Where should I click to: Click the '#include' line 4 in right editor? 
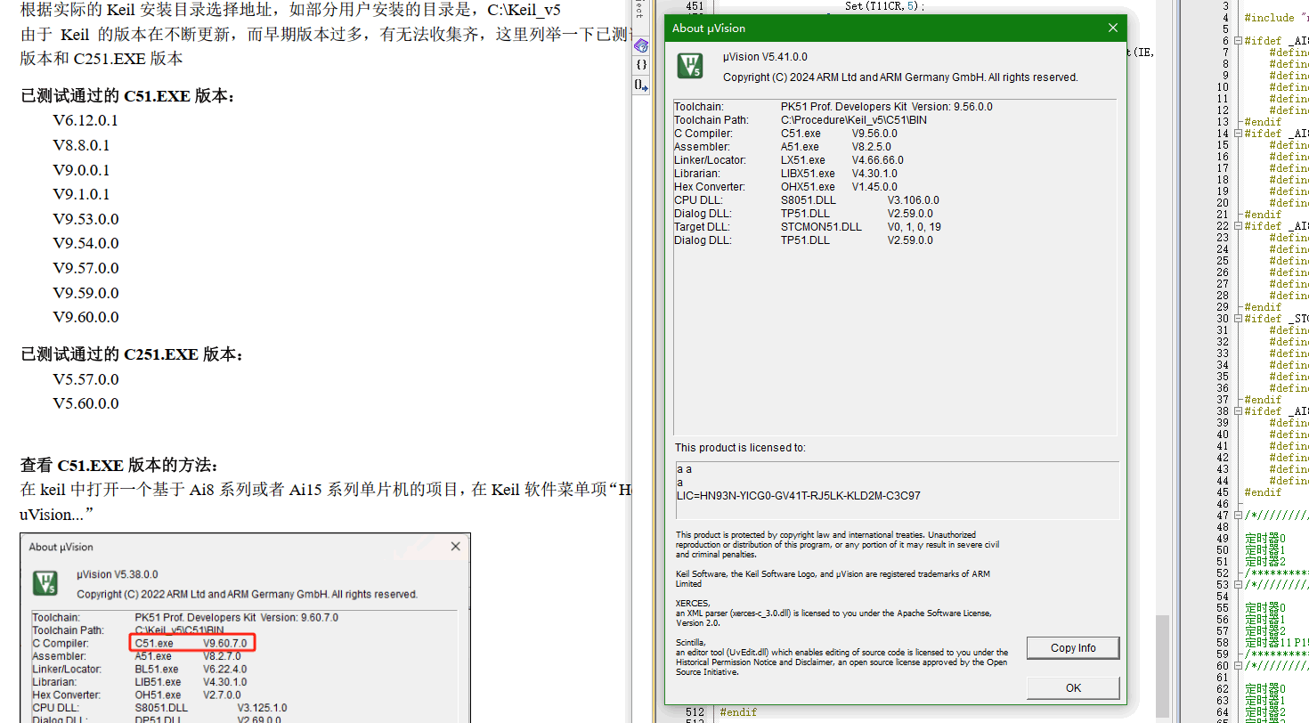(1275, 18)
